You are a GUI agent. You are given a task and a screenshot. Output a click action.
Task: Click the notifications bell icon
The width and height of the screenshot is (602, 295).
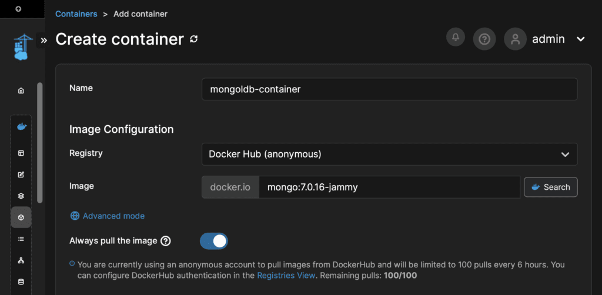(x=455, y=38)
